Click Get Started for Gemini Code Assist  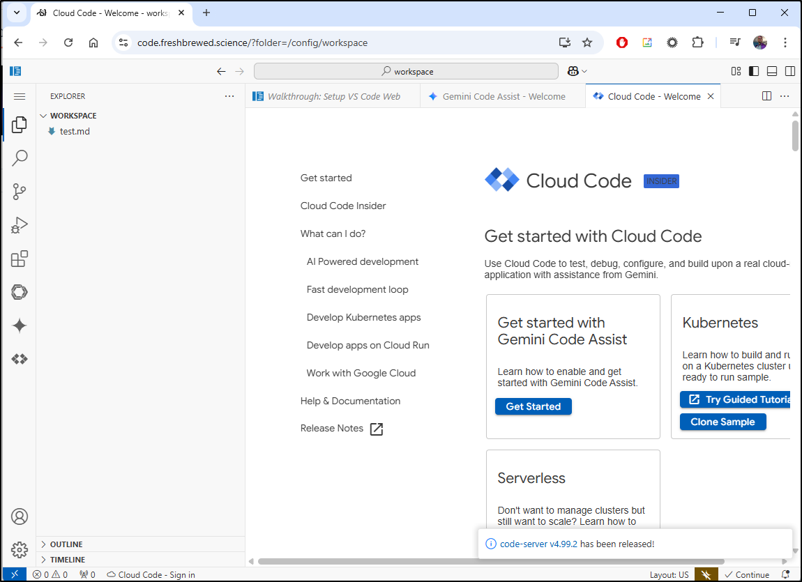click(x=534, y=406)
